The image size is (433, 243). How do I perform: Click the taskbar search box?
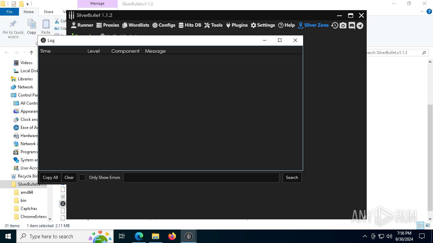(x=65, y=236)
